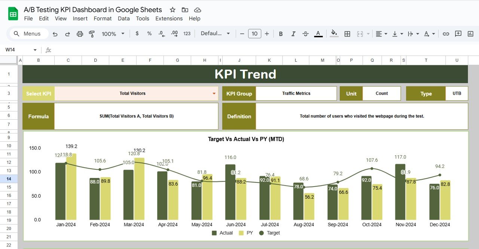Screen dimensions: 479x249
Task: Increase font size with plus button
Action: pyautogui.click(x=267, y=33)
